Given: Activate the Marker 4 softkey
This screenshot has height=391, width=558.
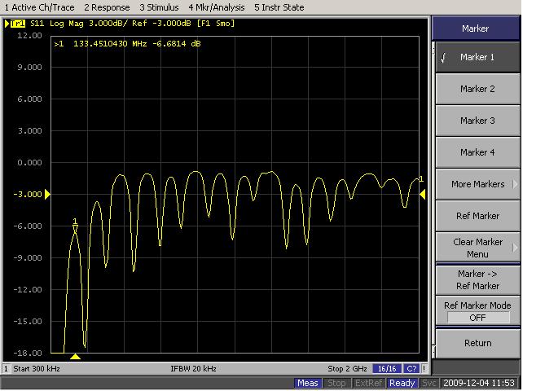Looking at the screenshot, I should coord(477,152).
